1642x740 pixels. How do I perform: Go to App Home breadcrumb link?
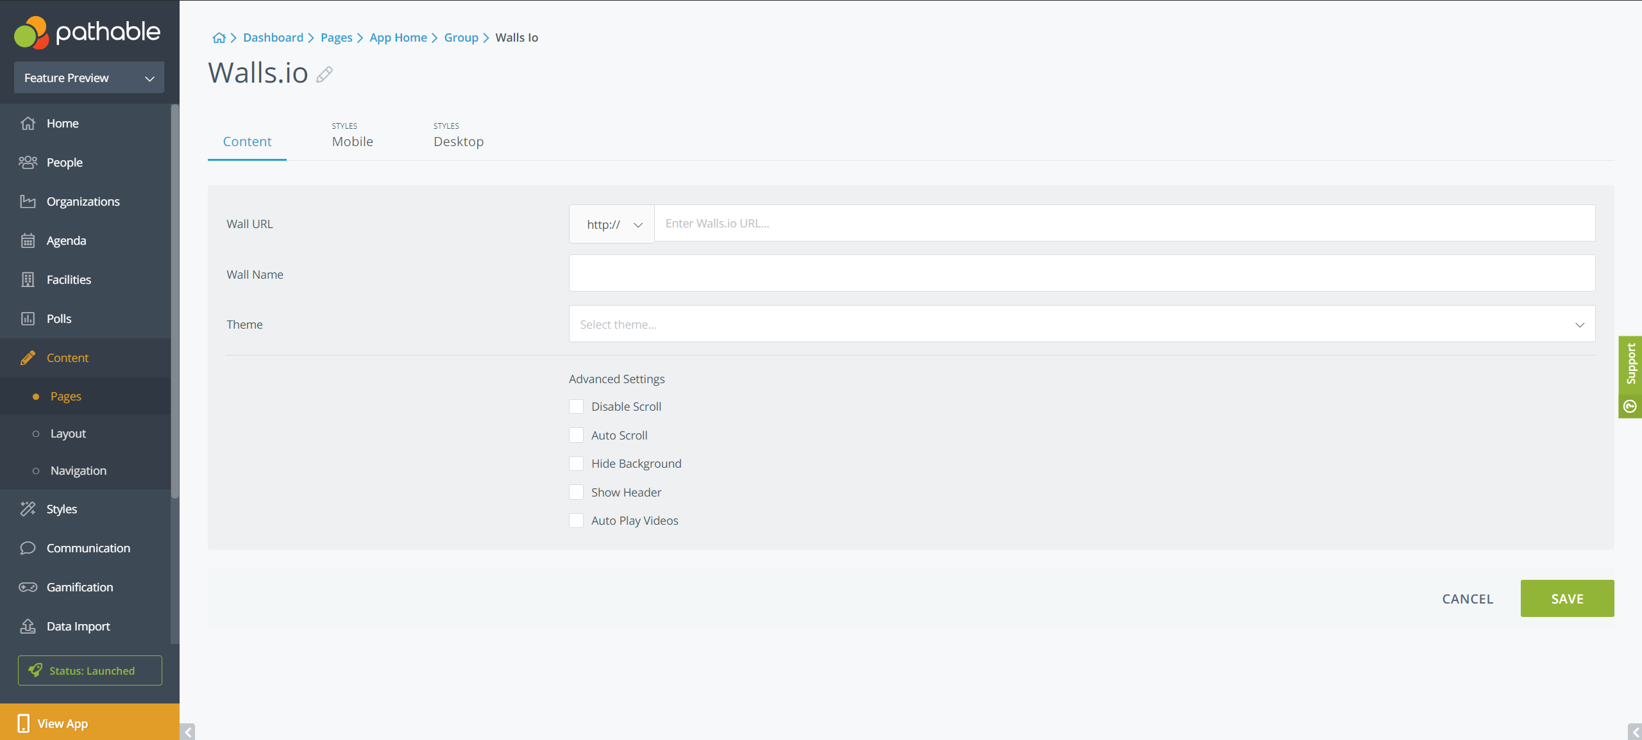tap(398, 38)
